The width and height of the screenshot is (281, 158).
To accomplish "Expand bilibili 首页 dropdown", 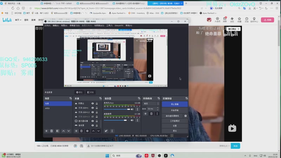I will (x=18, y=20).
